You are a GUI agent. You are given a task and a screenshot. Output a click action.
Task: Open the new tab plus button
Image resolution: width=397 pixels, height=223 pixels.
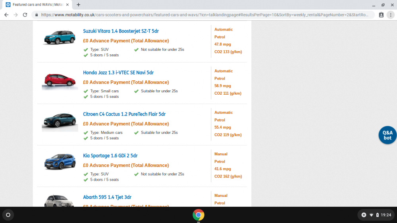point(79,4)
